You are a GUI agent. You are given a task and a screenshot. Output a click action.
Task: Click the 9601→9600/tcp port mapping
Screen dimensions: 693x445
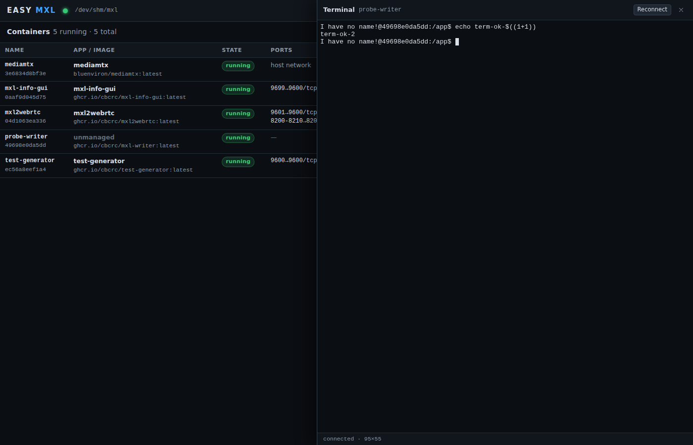[x=294, y=113]
